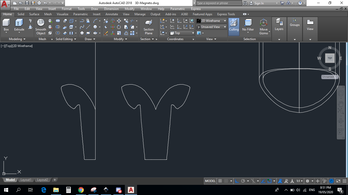Toggle Ortho mode in status bar

click(x=237, y=181)
